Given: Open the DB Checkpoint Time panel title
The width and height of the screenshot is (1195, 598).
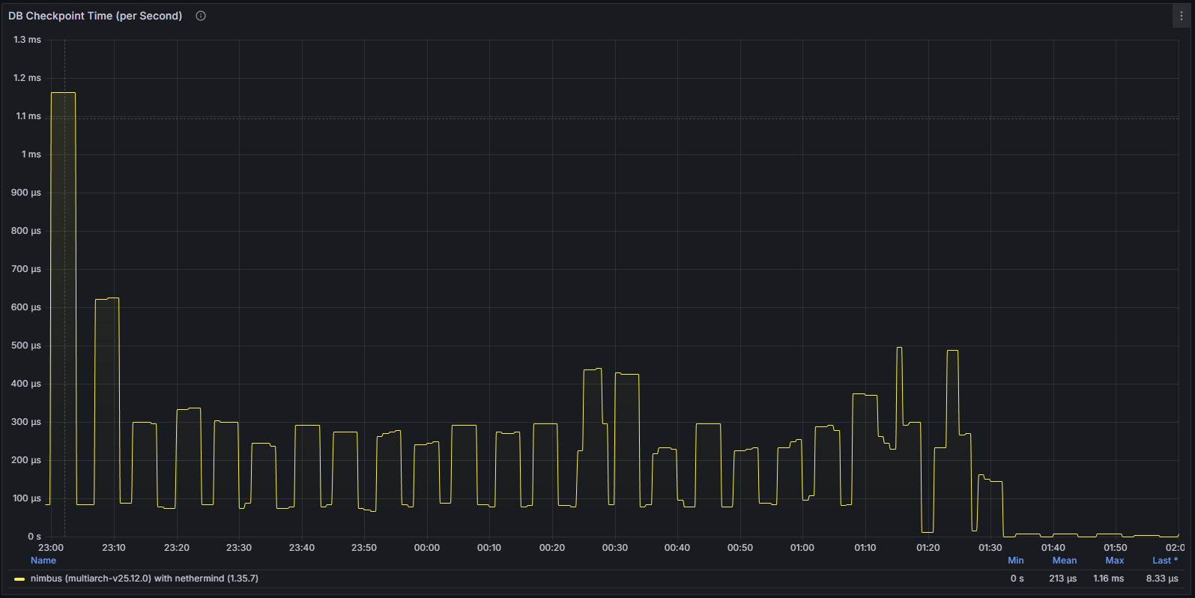Looking at the screenshot, I should (x=95, y=16).
